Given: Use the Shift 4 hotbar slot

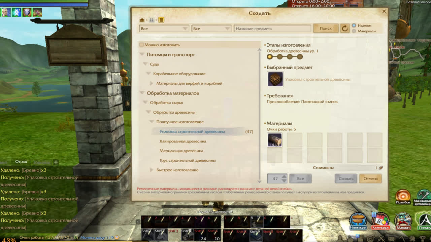Looking at the screenshot, I should click(187, 235).
